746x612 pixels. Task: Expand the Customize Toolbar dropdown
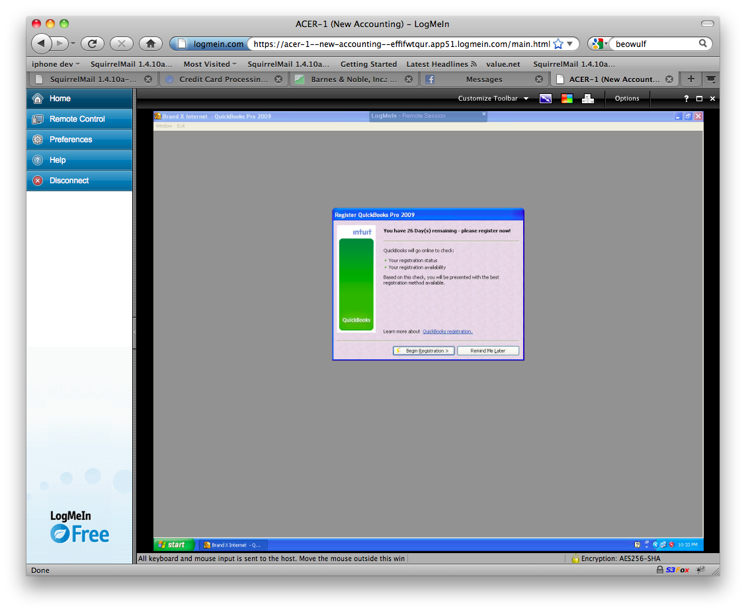(x=493, y=99)
